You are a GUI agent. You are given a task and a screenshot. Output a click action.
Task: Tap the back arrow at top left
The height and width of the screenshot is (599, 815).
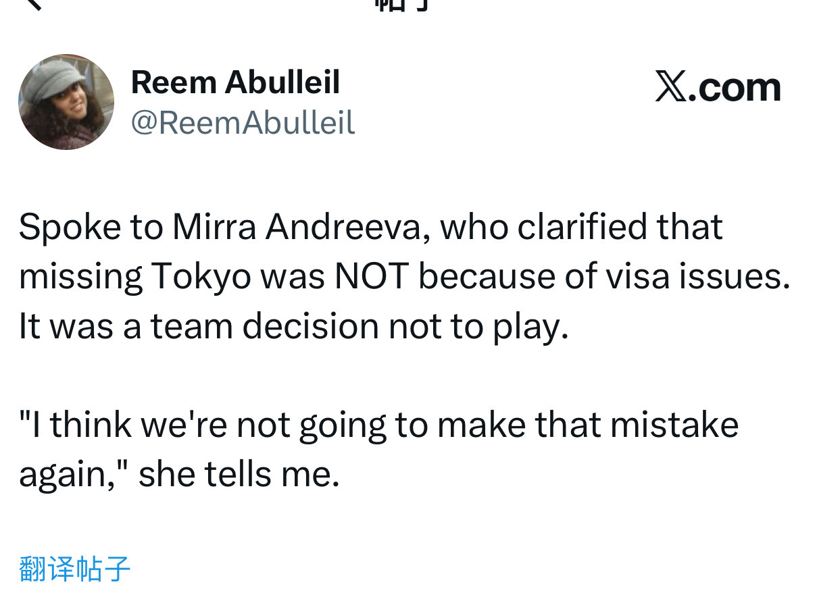32,4
